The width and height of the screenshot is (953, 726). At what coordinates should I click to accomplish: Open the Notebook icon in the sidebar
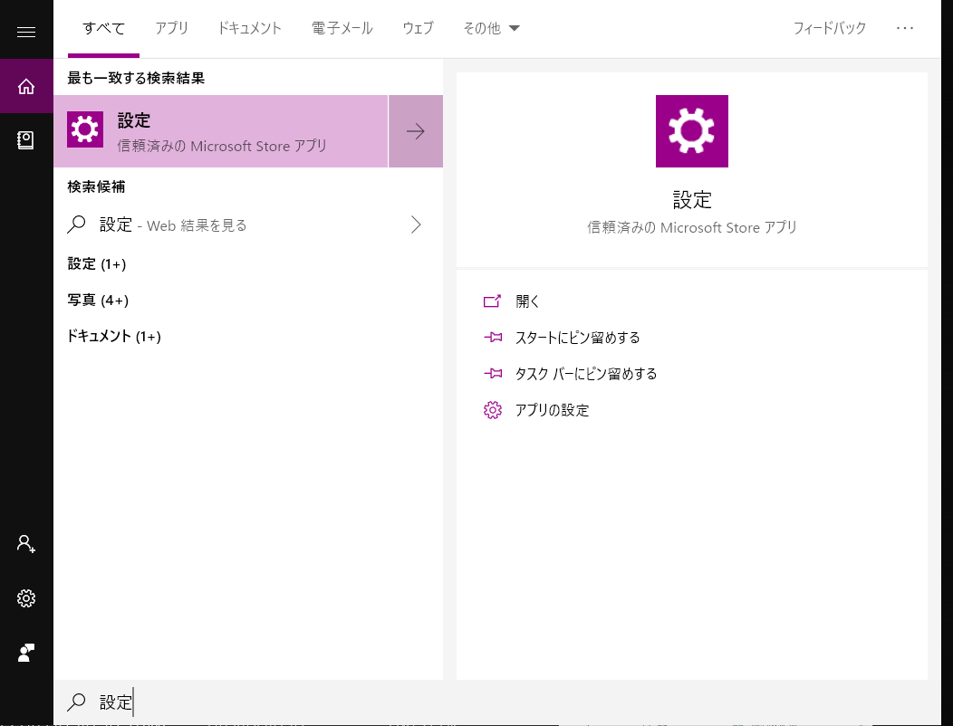pyautogui.click(x=26, y=140)
